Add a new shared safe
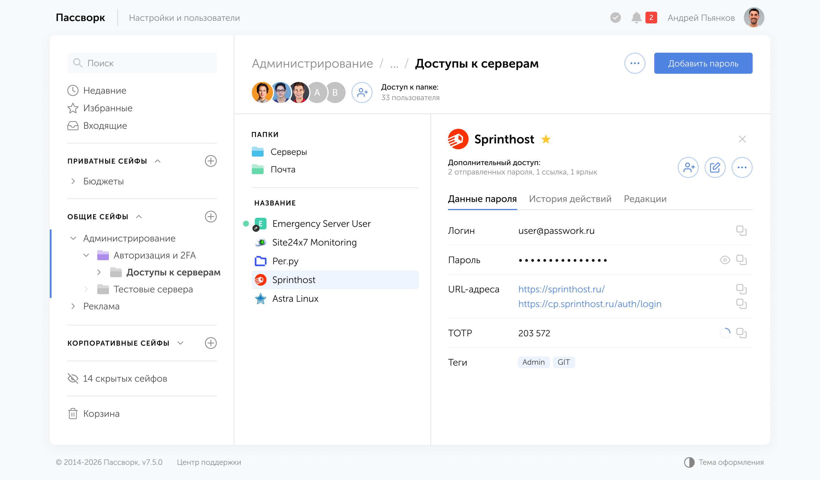This screenshot has height=480, width=820. 211,216
